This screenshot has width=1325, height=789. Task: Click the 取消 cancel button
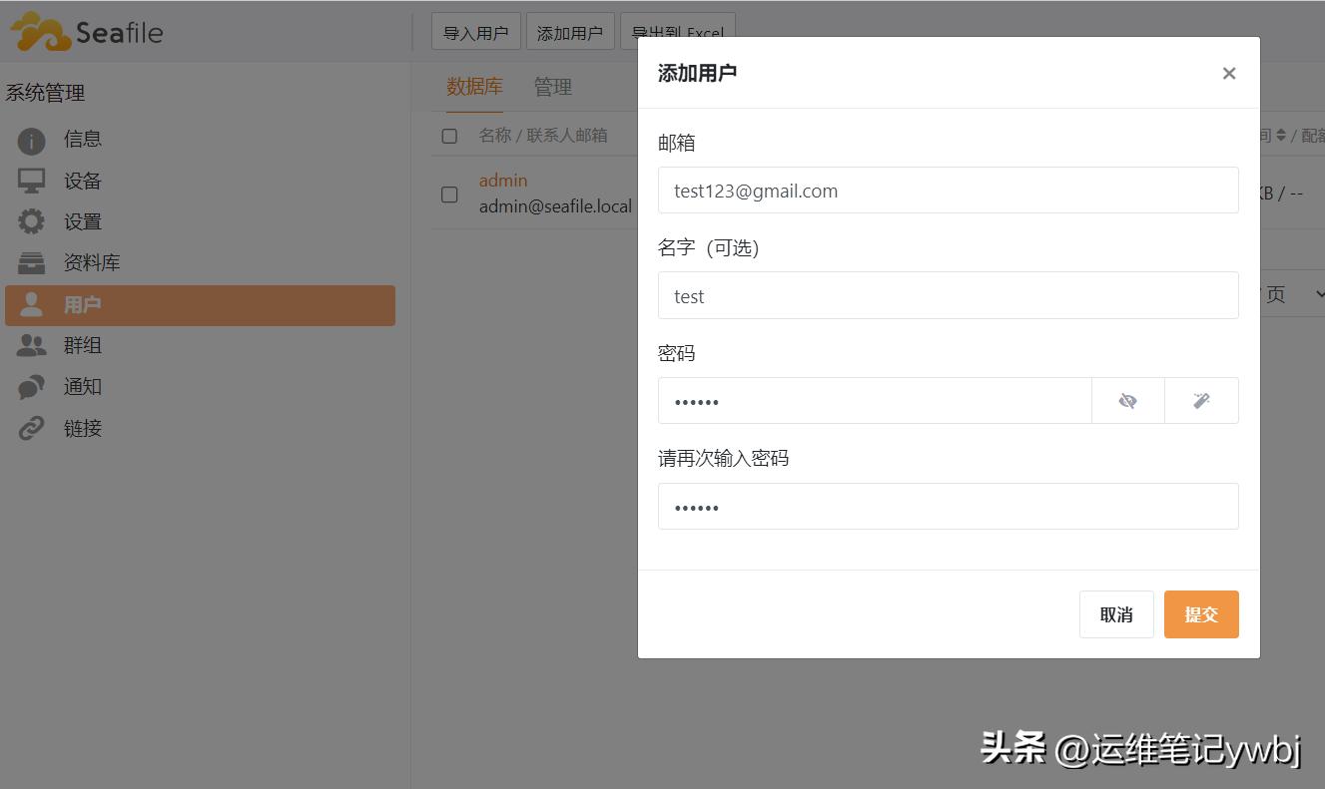click(x=1116, y=613)
